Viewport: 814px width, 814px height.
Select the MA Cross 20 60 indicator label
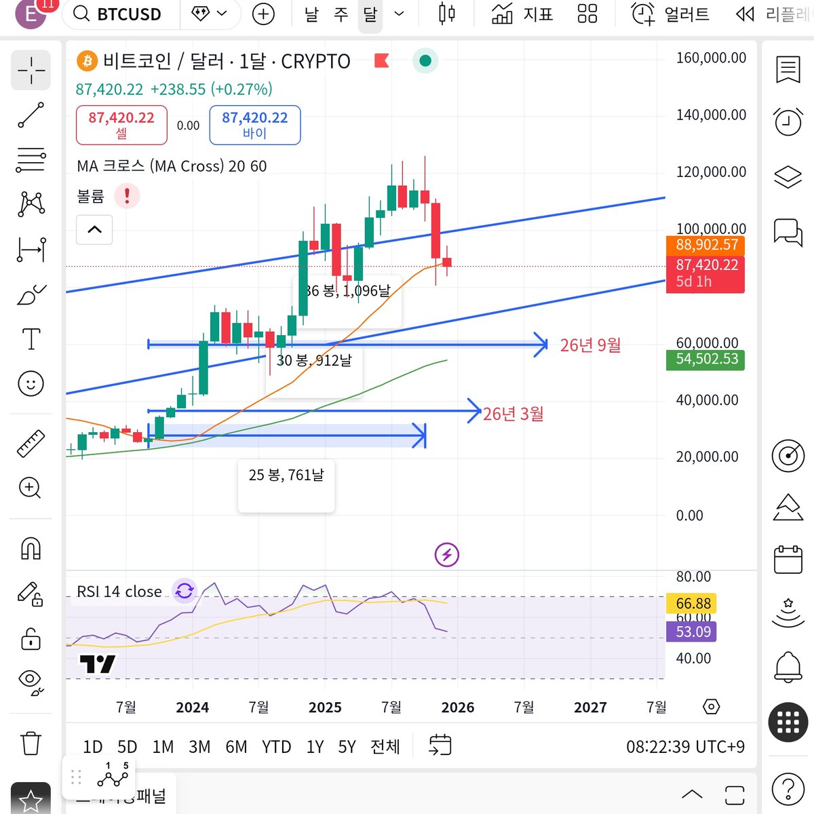(x=172, y=166)
